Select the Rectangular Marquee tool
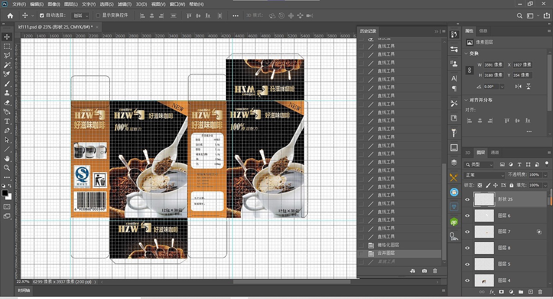The width and height of the screenshot is (553, 299). point(7,46)
